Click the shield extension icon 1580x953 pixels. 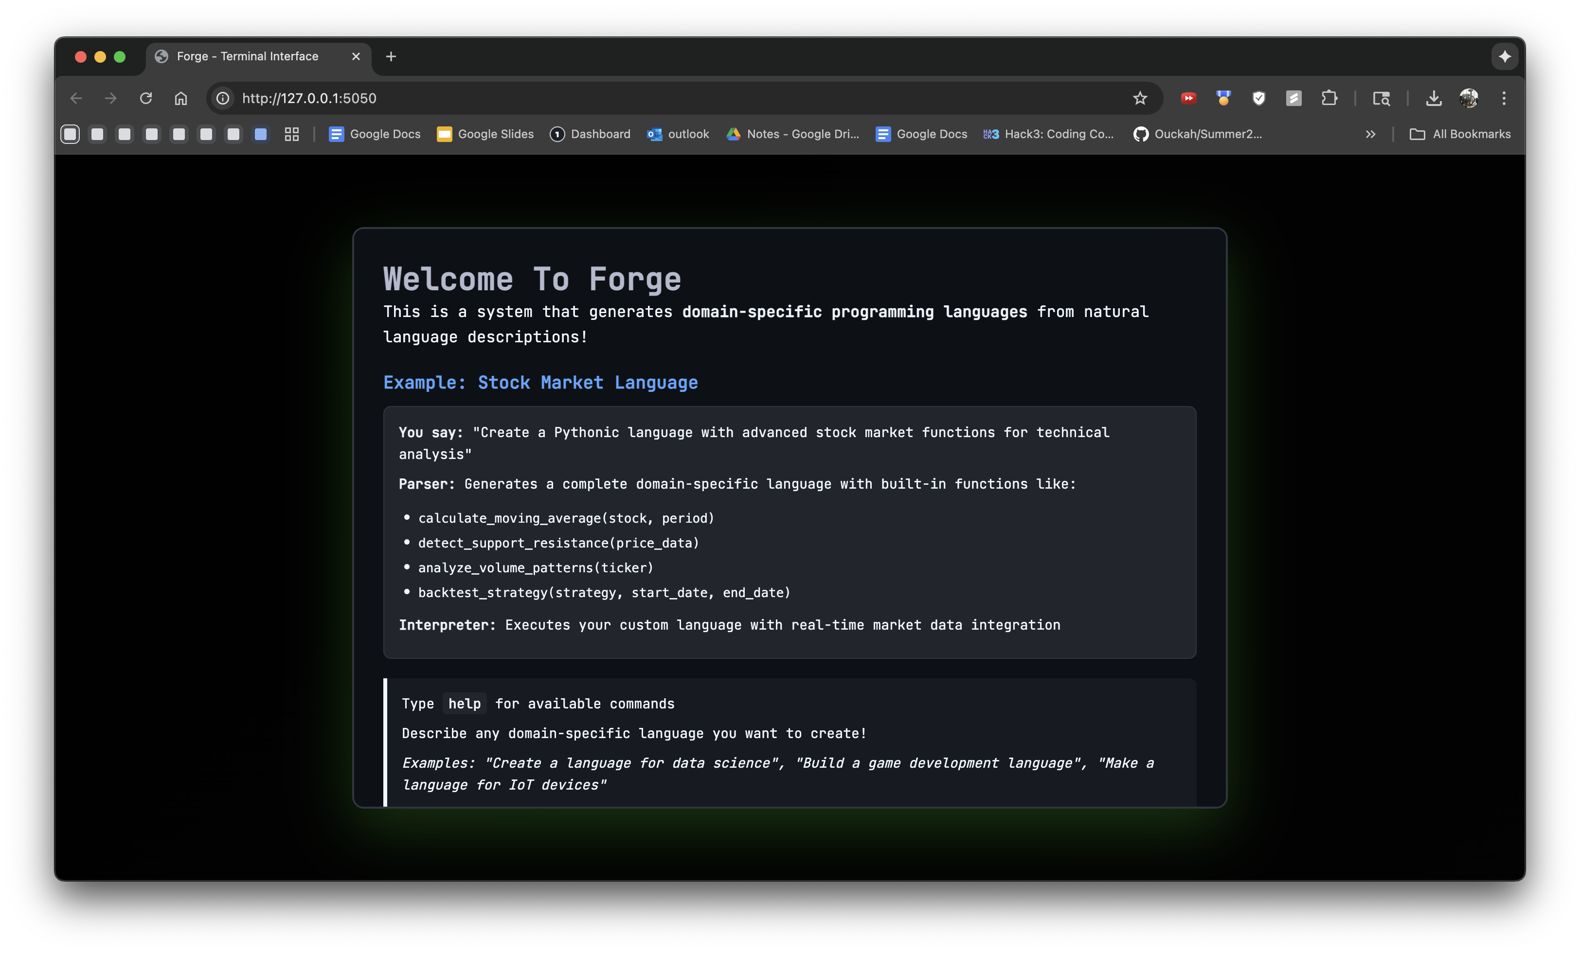point(1259,98)
